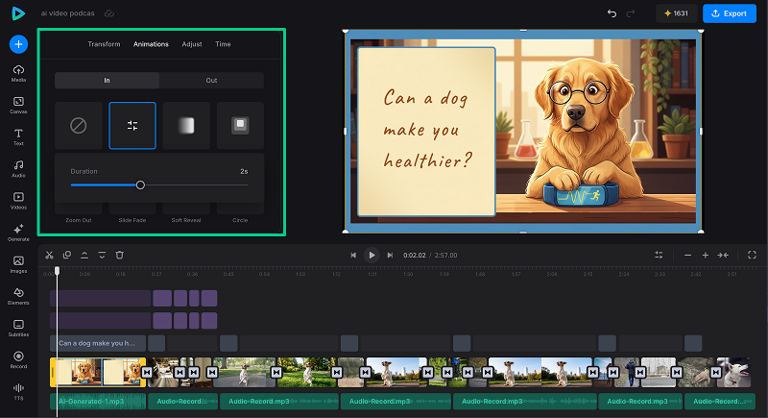Open the Generate AI panel
Image resolution: width=768 pixels, height=418 pixels.
tap(18, 233)
